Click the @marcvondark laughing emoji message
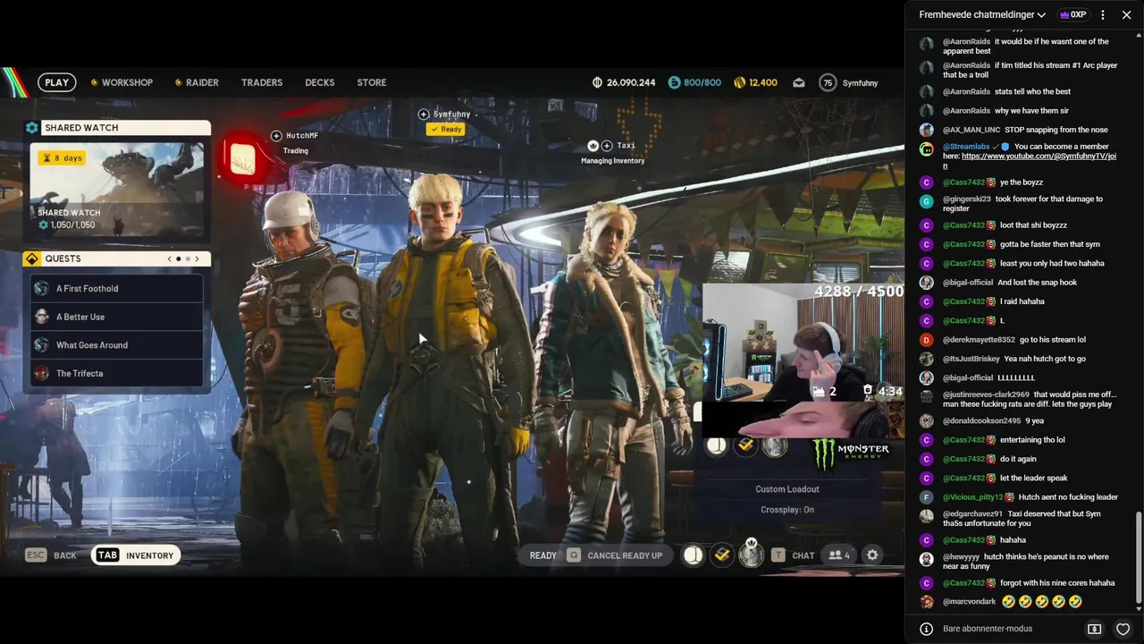The height and width of the screenshot is (644, 1144). click(1042, 602)
